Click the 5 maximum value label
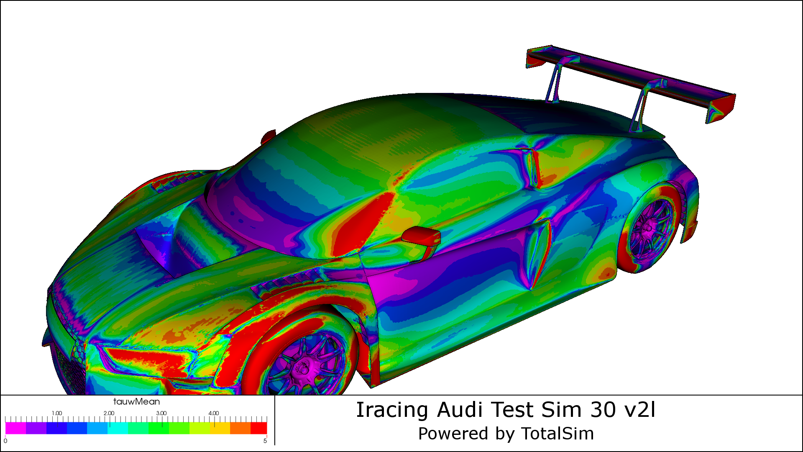 pos(265,441)
